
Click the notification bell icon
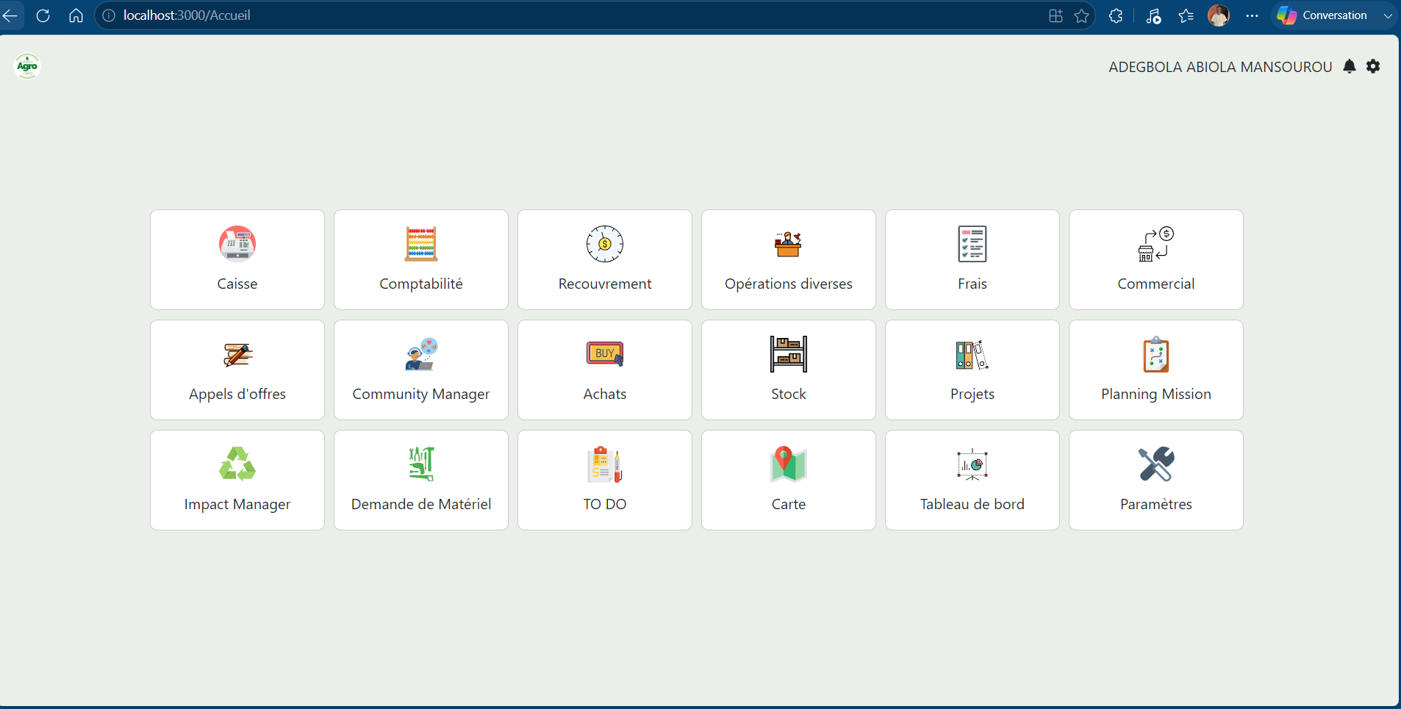click(1350, 66)
